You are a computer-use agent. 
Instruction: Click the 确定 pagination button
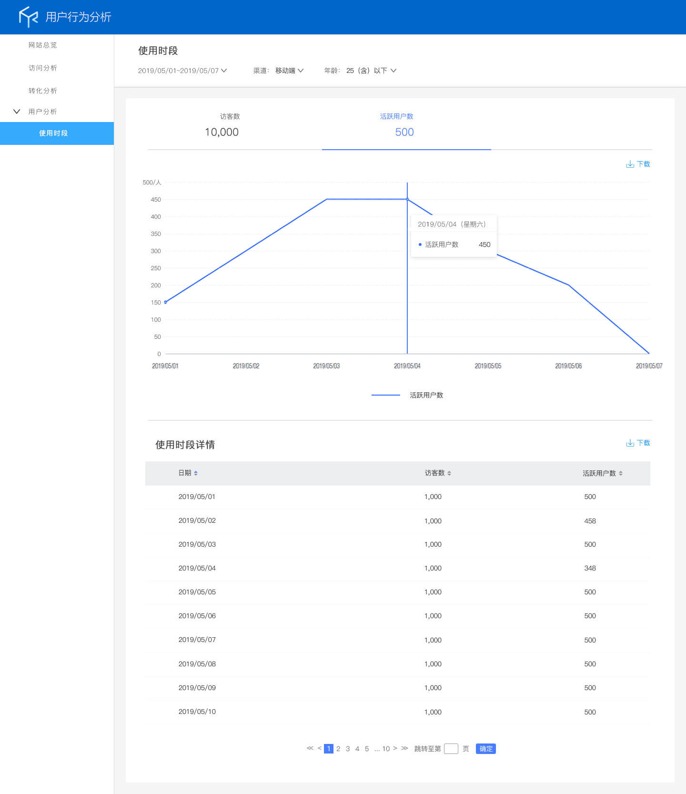click(486, 749)
